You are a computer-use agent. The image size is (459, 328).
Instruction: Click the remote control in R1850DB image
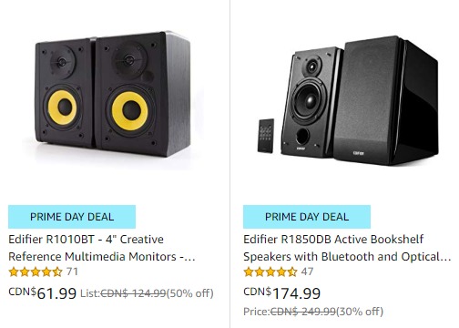(x=266, y=136)
